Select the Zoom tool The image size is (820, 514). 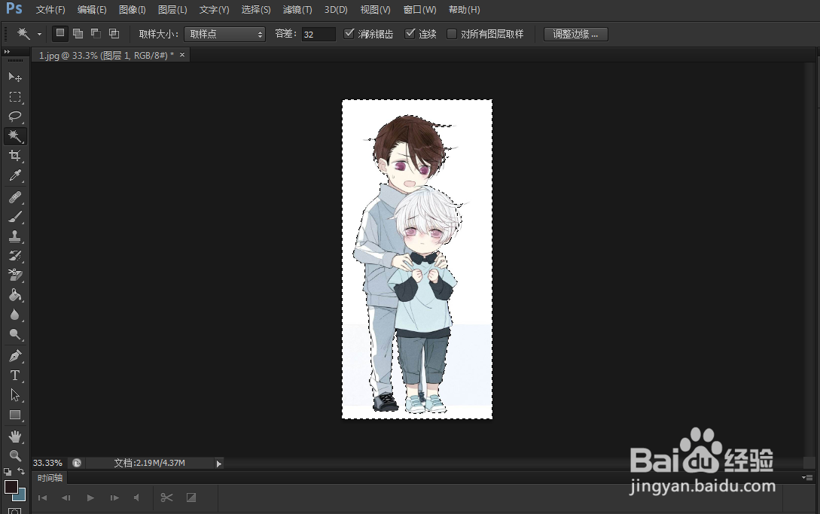pos(14,455)
